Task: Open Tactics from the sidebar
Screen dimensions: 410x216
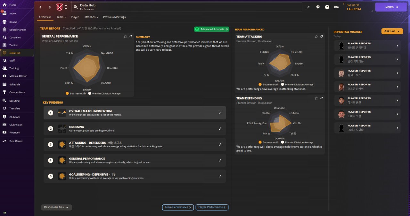Action: [13, 45]
